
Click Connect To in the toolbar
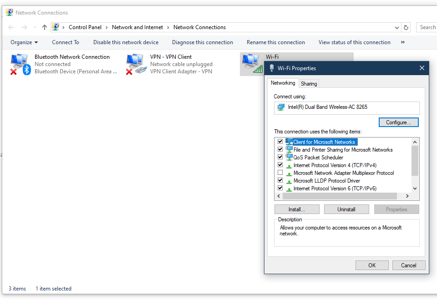(66, 42)
